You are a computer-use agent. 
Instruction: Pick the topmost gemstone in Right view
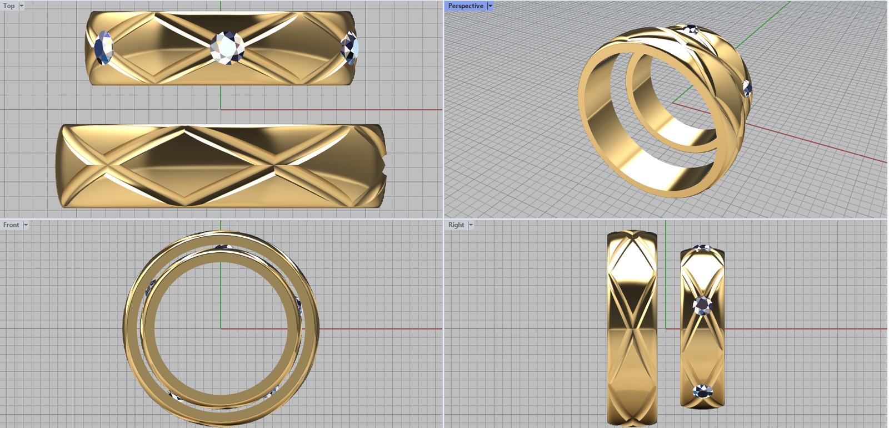702,248
